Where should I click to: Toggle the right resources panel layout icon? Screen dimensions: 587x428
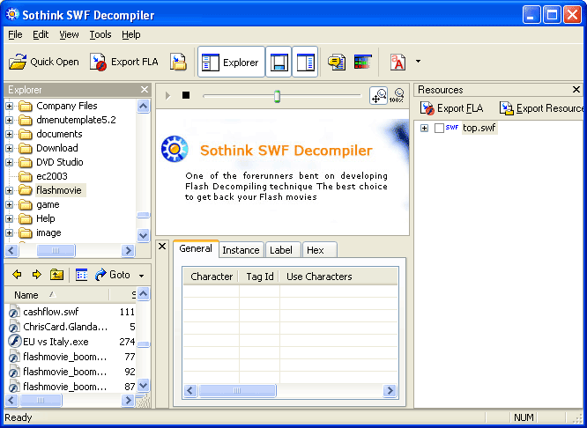tap(305, 62)
